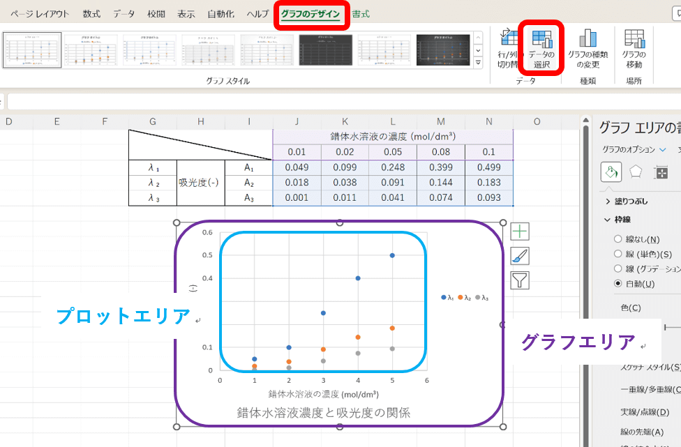Viewport: 681px width, 447px height.
Task: Select Size & Properties icon in pane
Action: point(661,172)
